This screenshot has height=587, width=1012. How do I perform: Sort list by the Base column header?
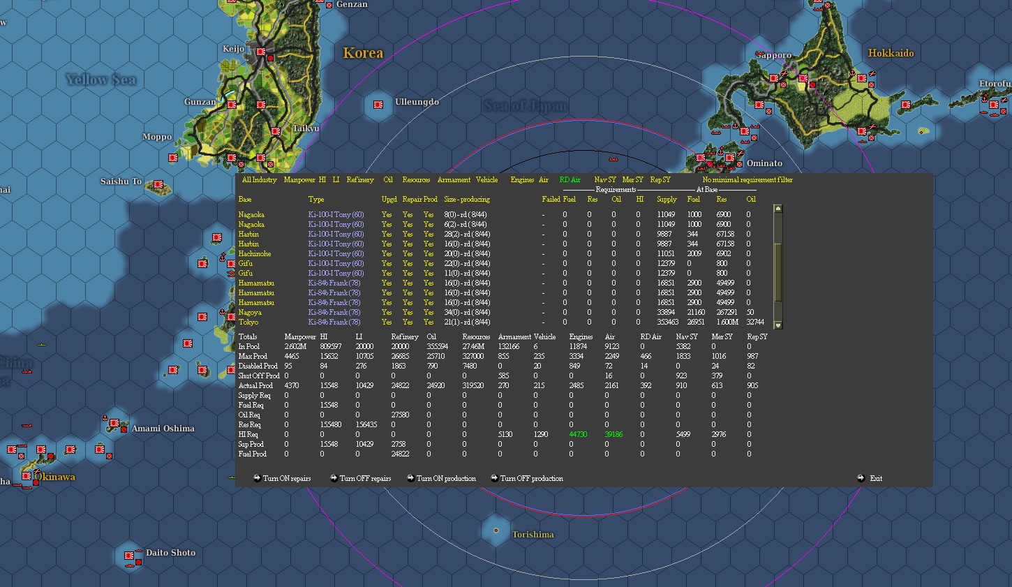245,200
